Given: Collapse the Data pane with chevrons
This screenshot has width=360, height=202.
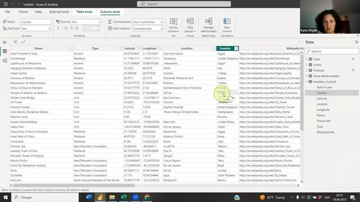Looking at the screenshot, I should coord(356,42).
